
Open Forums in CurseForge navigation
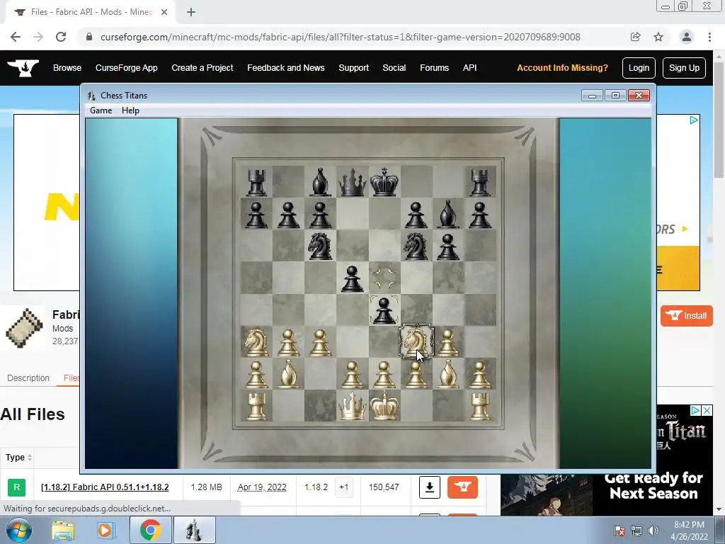(434, 67)
